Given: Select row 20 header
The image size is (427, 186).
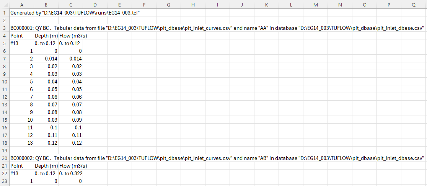Looking at the screenshot, I should 4,158.
